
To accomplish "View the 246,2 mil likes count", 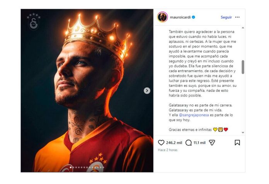I will (174, 142).
